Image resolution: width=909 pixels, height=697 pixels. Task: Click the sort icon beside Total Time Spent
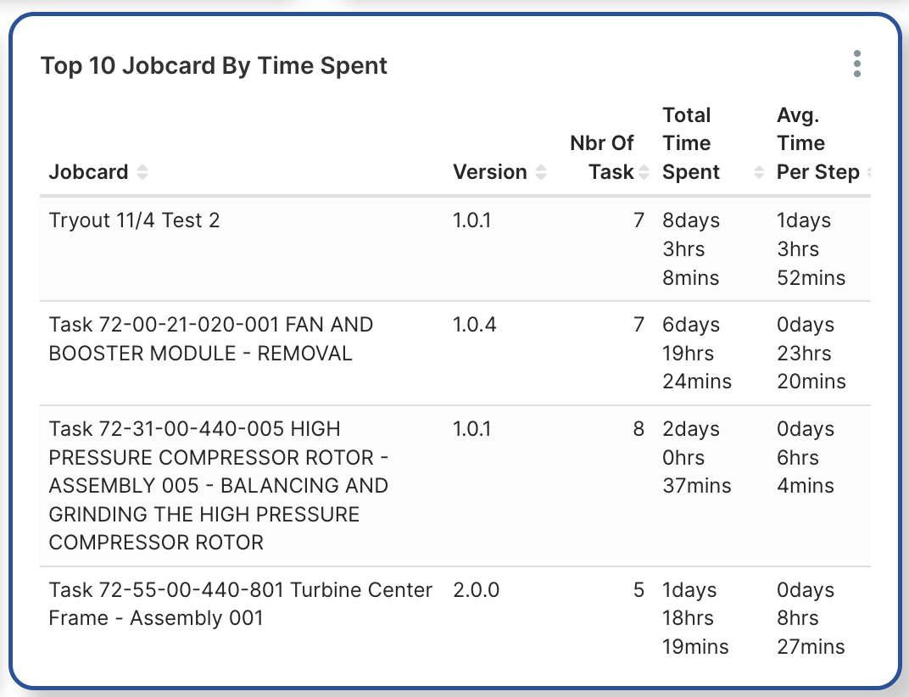[757, 172]
